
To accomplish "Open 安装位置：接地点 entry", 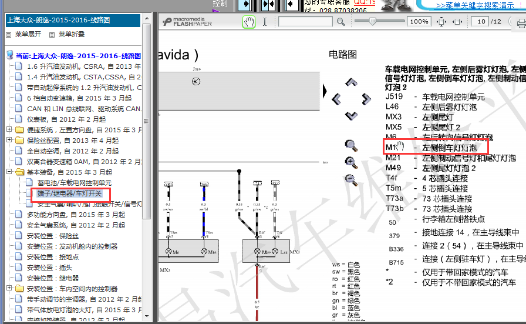I will 53,257.
